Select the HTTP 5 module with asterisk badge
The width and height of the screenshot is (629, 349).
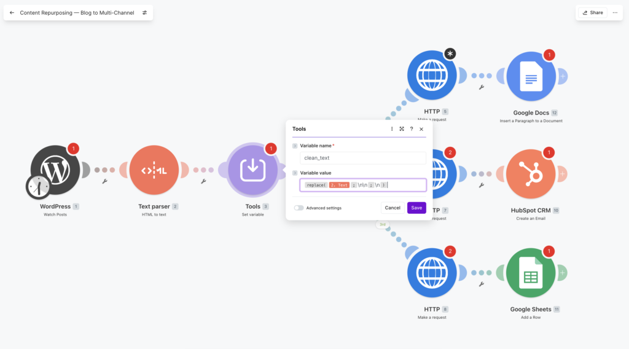tap(432, 75)
